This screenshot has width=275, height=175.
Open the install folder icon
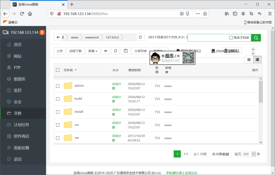[x=68, y=112]
